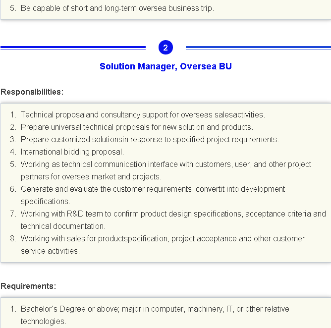This screenshot has width=331, height=328.
Task: Click the International bidding proposal line
Action: pos(72,152)
